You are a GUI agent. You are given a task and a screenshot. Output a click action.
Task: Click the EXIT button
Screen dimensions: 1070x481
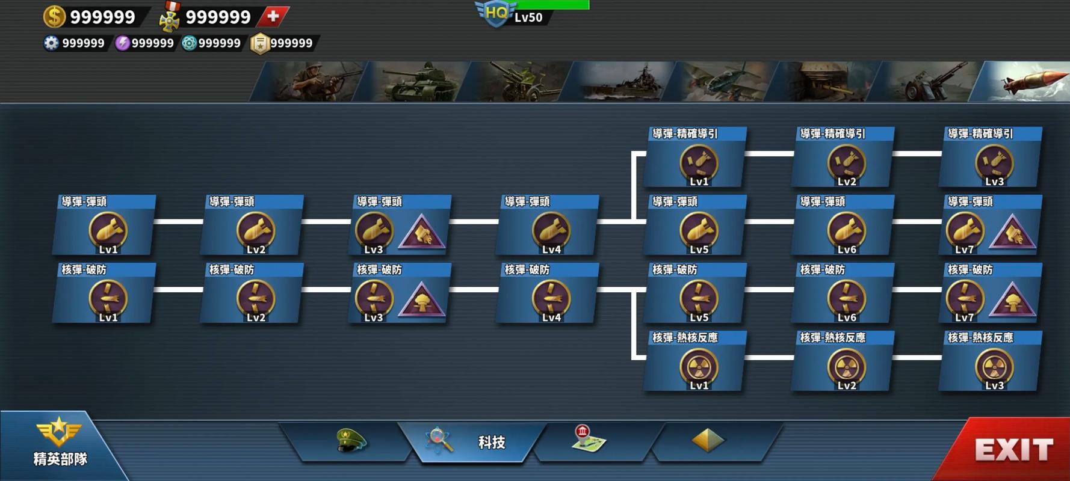click(1011, 449)
